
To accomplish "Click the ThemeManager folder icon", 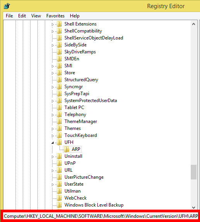I will (x=59, y=121).
